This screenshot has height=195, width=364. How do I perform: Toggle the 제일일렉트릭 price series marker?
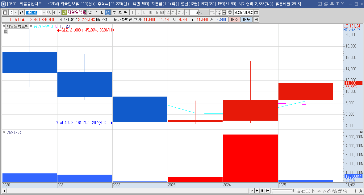[x=4, y=26]
